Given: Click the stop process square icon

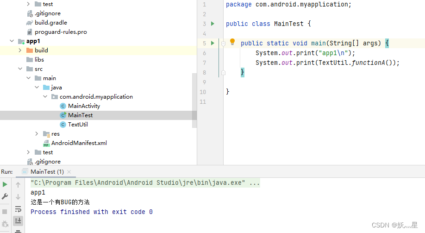Looking at the screenshot, I should (x=5, y=212).
